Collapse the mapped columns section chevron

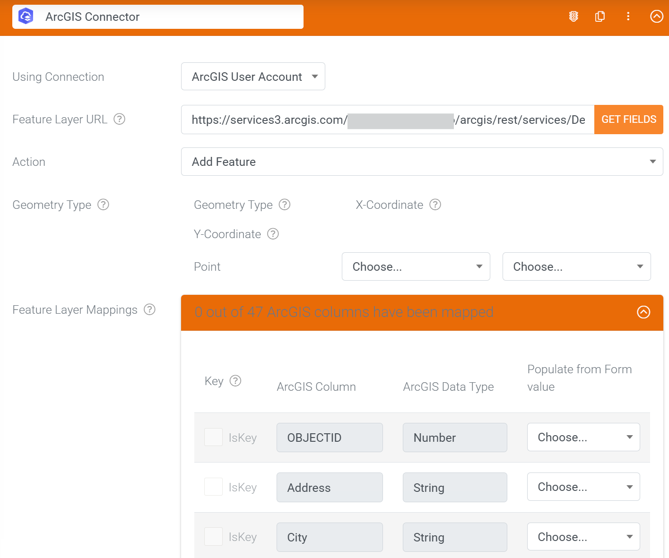[643, 312]
